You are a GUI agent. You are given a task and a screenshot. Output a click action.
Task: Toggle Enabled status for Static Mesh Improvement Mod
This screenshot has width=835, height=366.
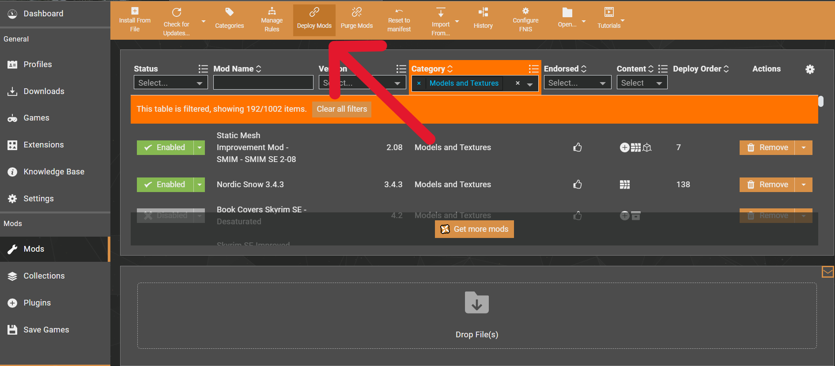pyautogui.click(x=165, y=147)
